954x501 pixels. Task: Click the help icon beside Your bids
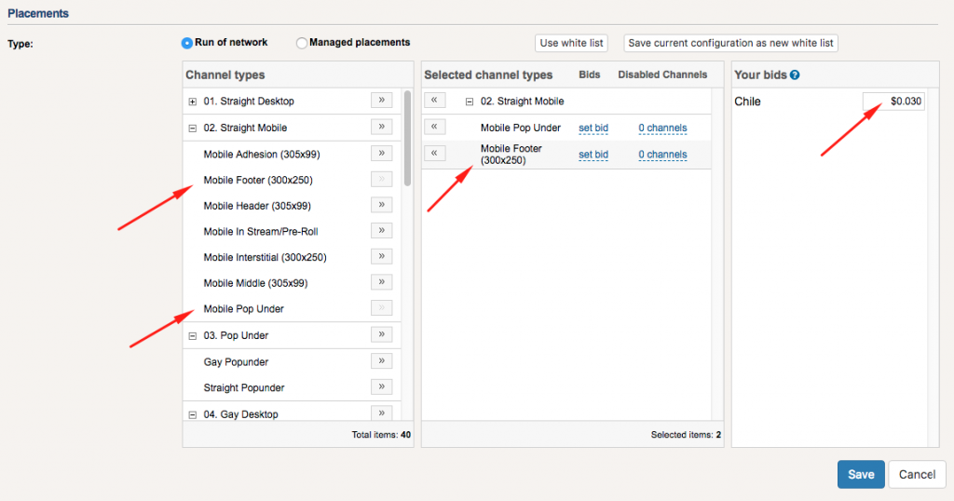point(795,75)
